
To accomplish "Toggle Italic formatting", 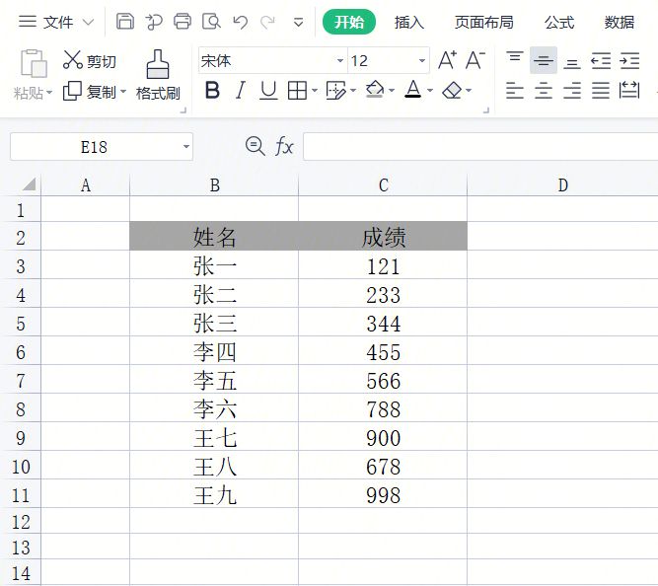I will (x=241, y=90).
